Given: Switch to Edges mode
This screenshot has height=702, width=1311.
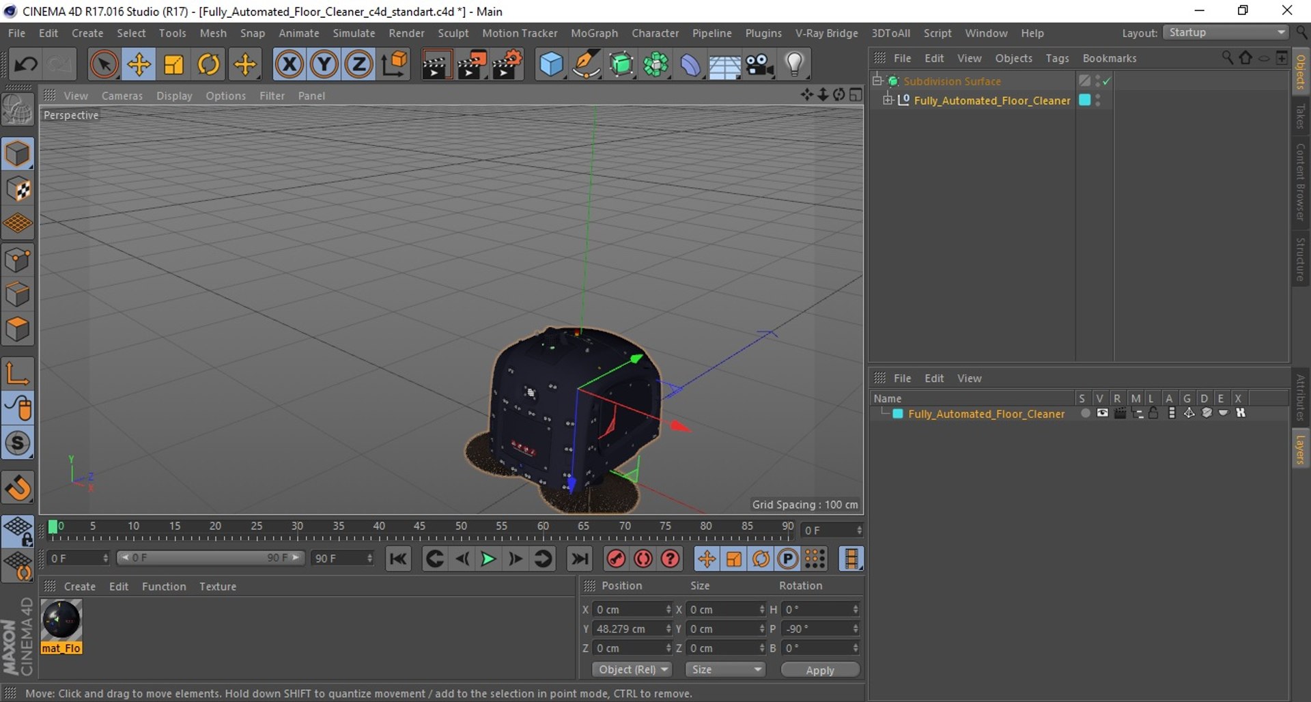Looking at the screenshot, I should pyautogui.click(x=18, y=295).
